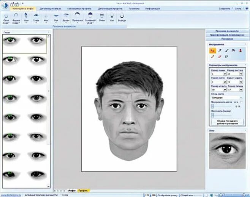
Task: Expand the Признаки внешности panel header
Action: click(227, 31)
